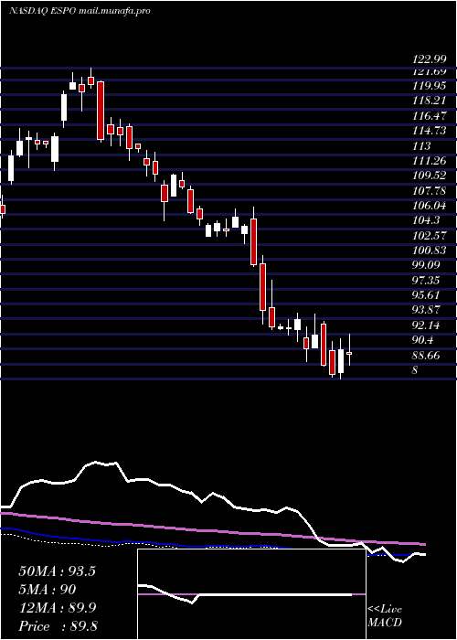Click the 93.87 price axis label
The image size is (457, 640).
(x=427, y=310)
